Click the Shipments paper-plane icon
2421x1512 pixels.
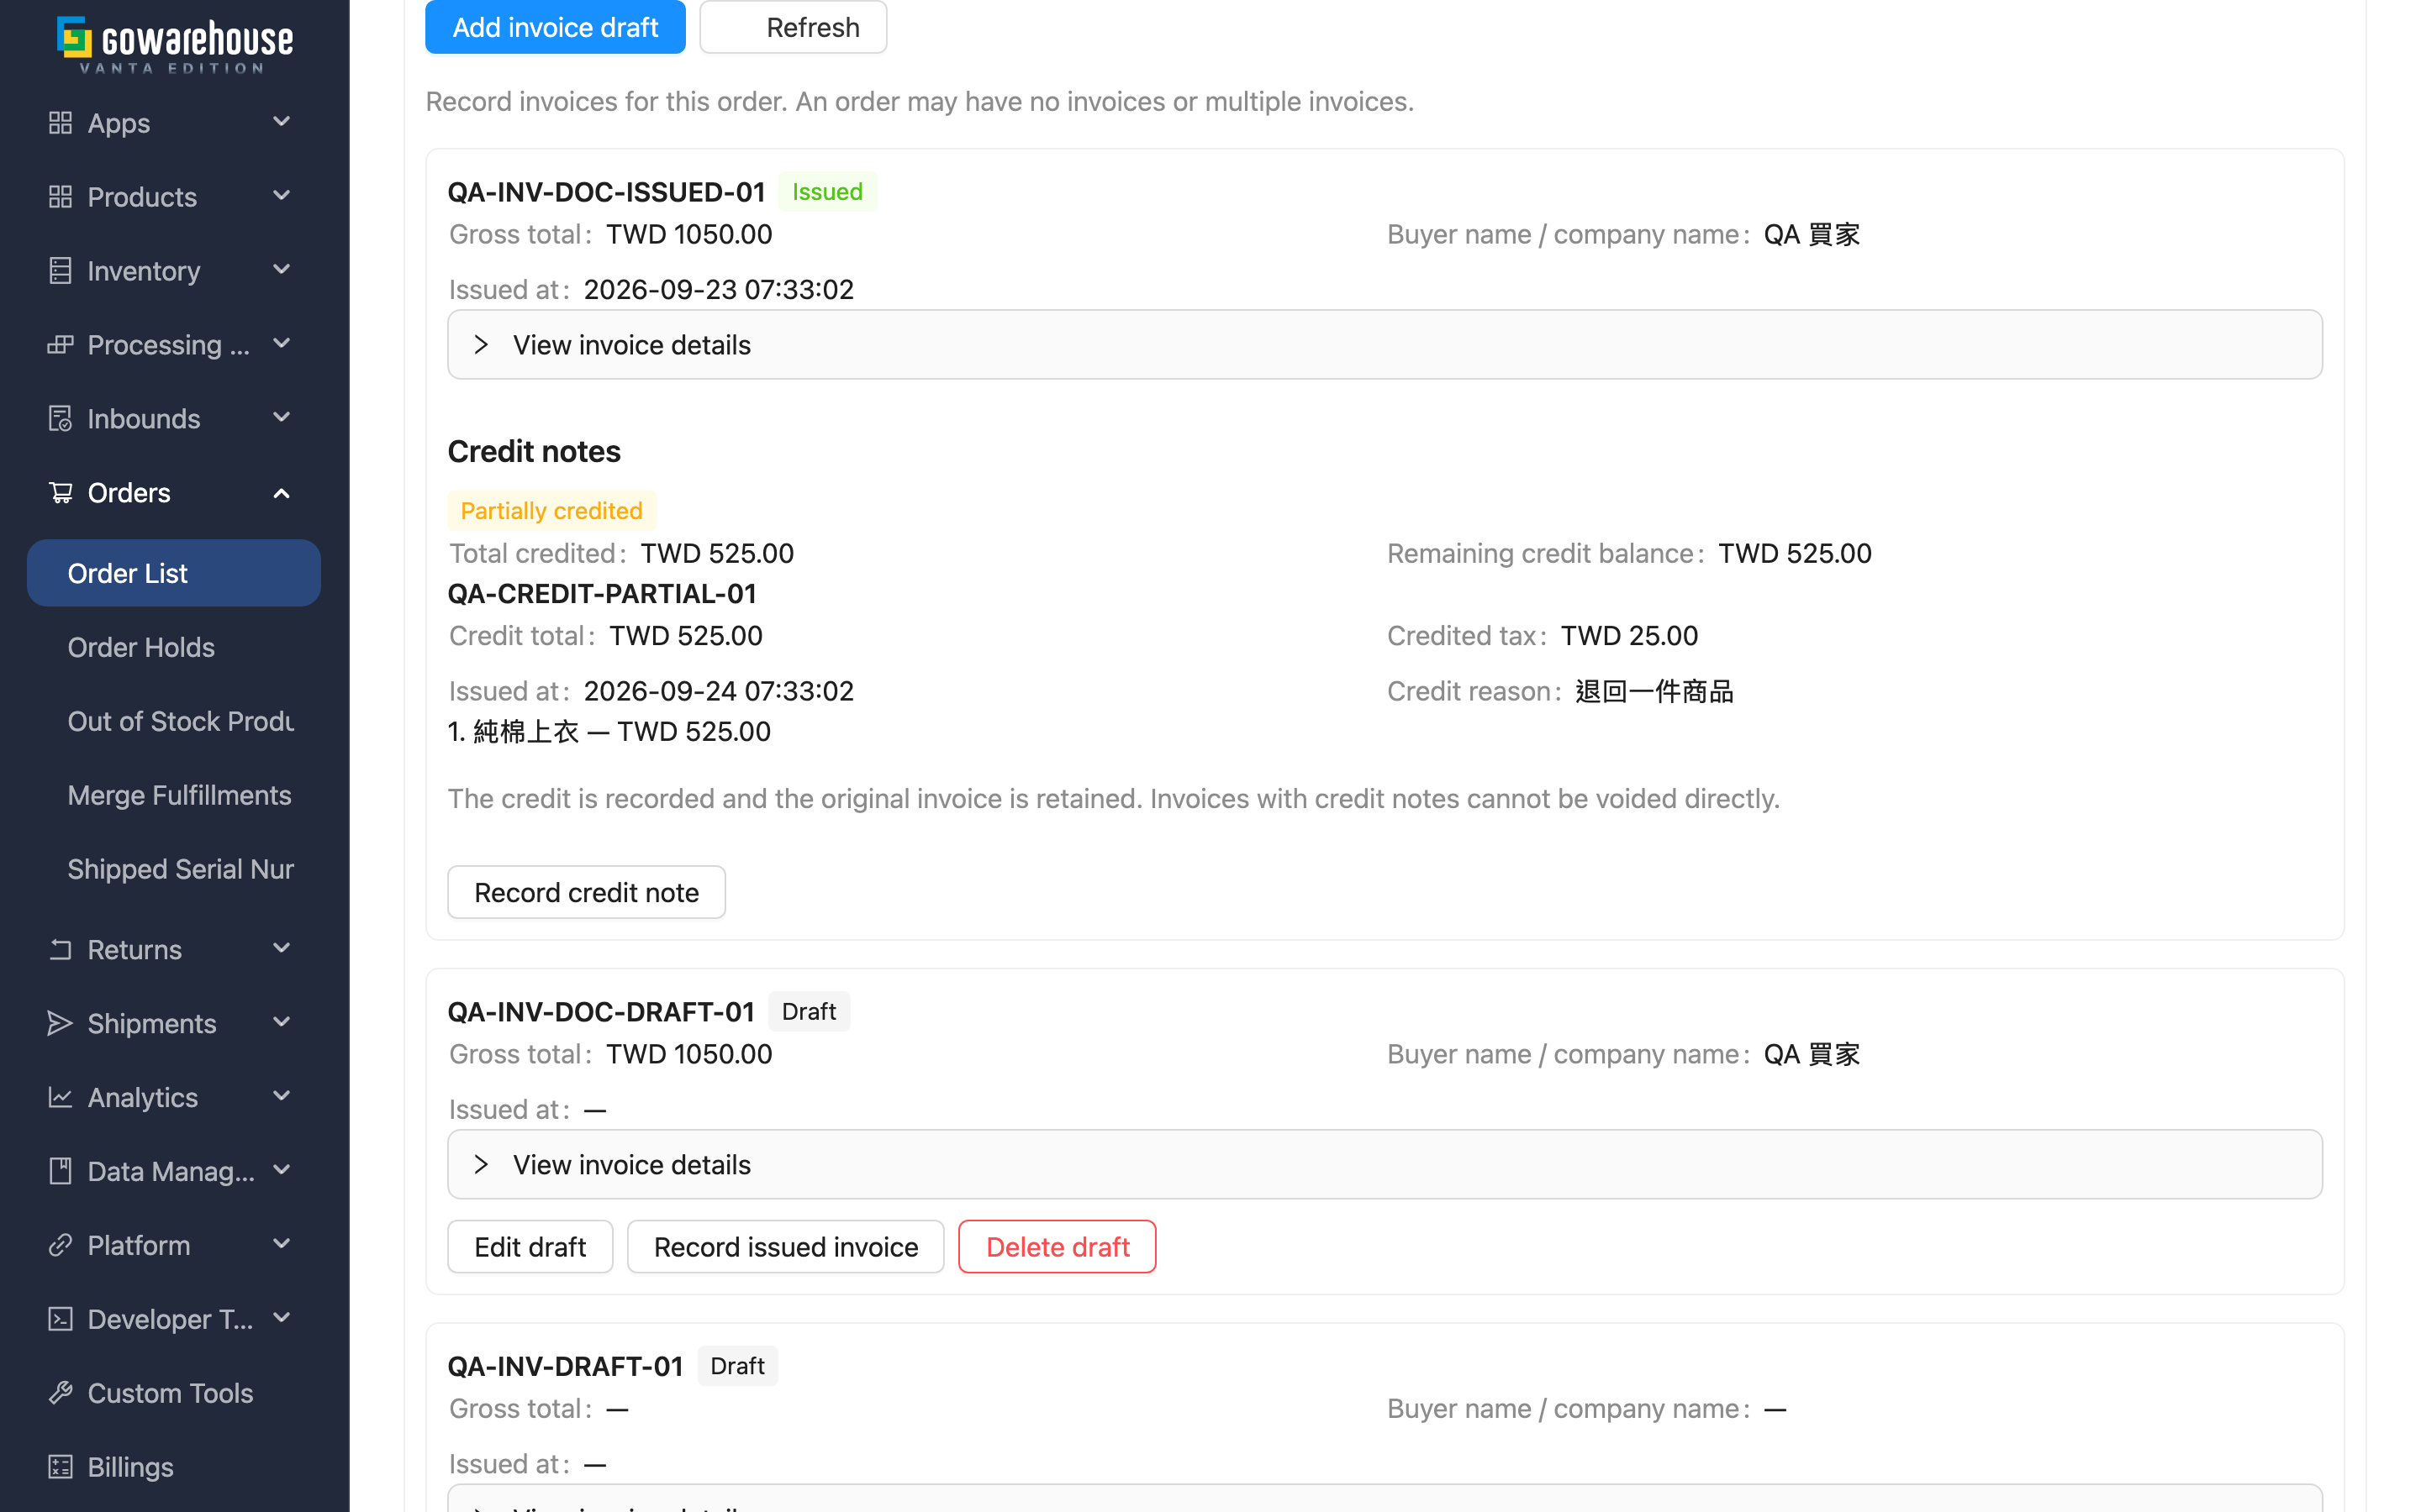point(60,1024)
